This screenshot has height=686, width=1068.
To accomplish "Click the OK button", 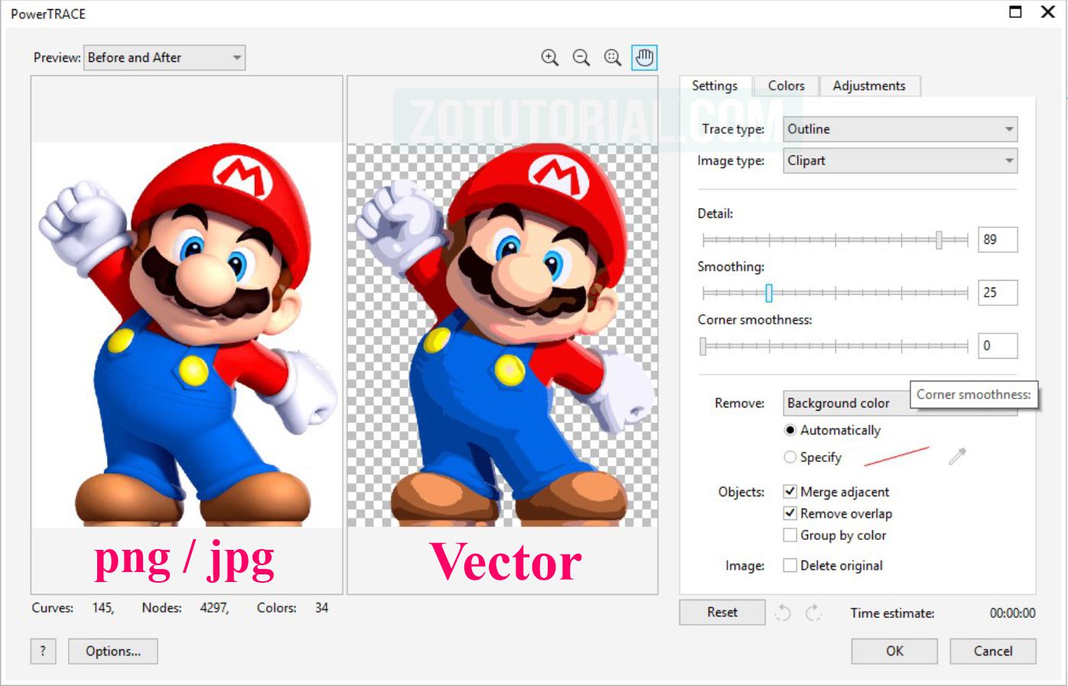I will (x=894, y=651).
